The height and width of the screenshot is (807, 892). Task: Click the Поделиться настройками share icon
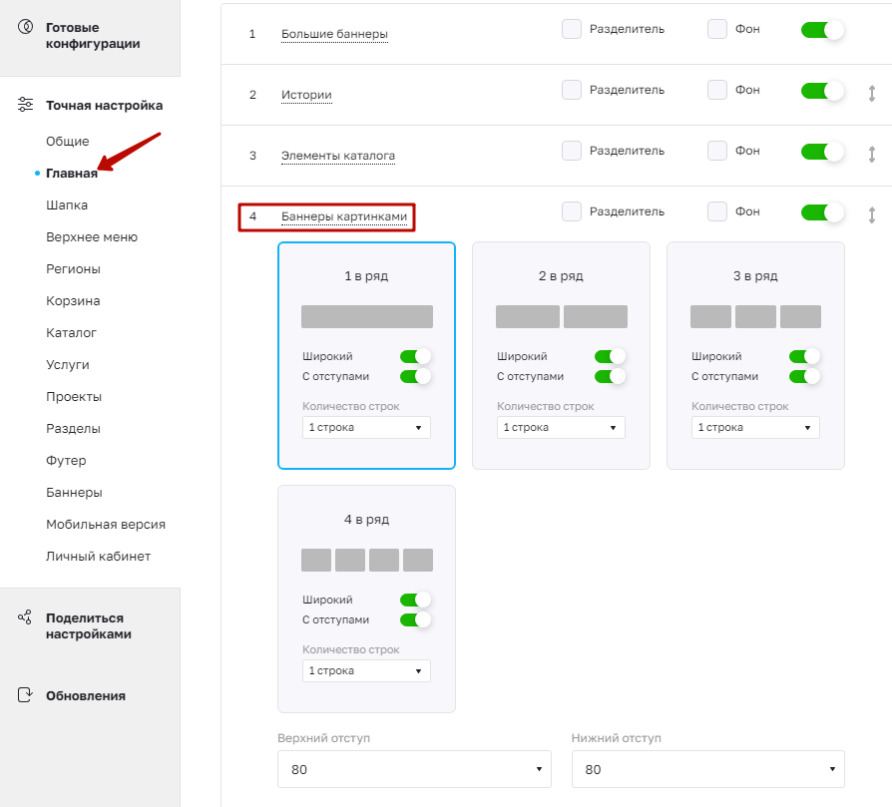(x=25, y=617)
